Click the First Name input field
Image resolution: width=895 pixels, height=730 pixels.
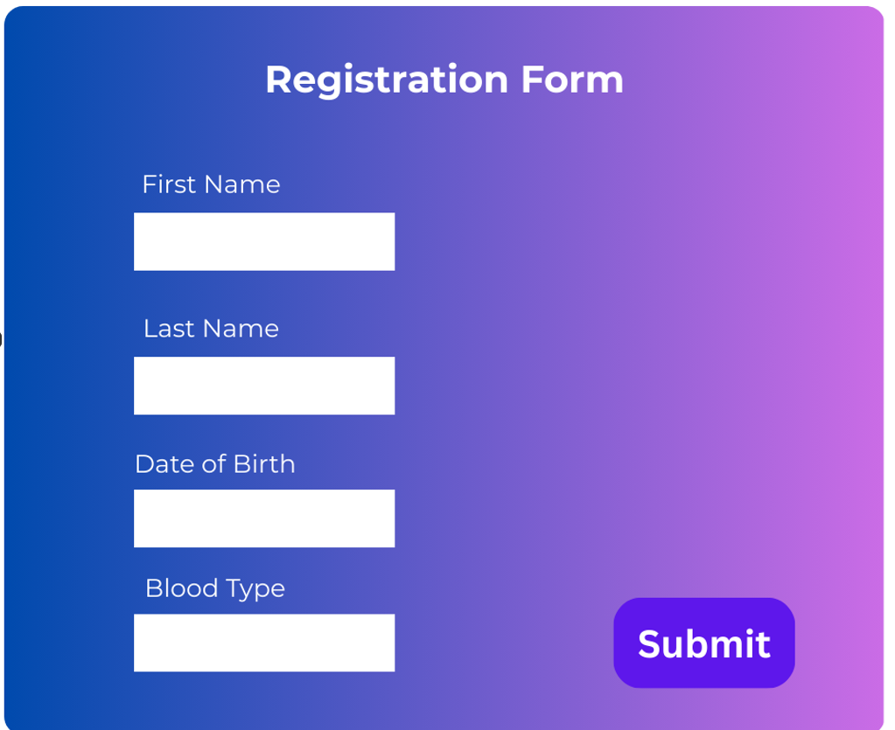(264, 241)
